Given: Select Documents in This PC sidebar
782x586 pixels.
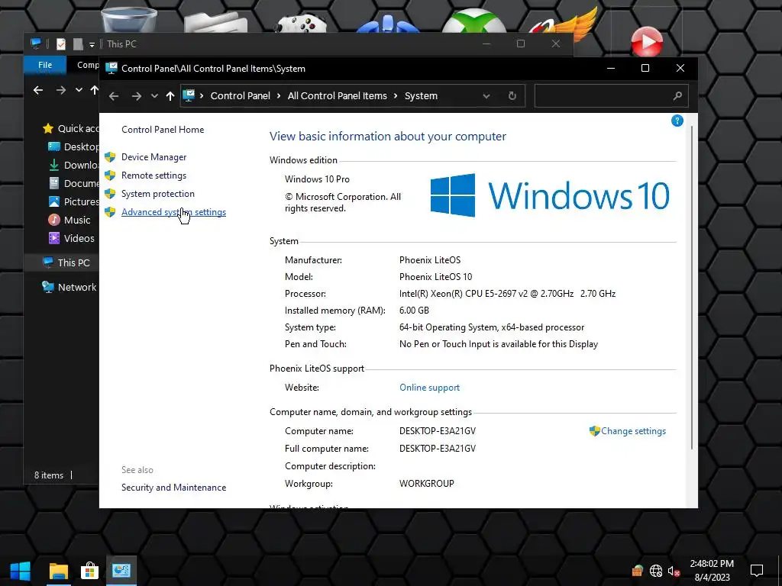Looking at the screenshot, I should (x=73, y=184).
